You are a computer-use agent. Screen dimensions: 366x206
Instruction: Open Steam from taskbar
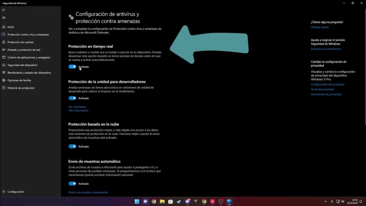coord(179,201)
